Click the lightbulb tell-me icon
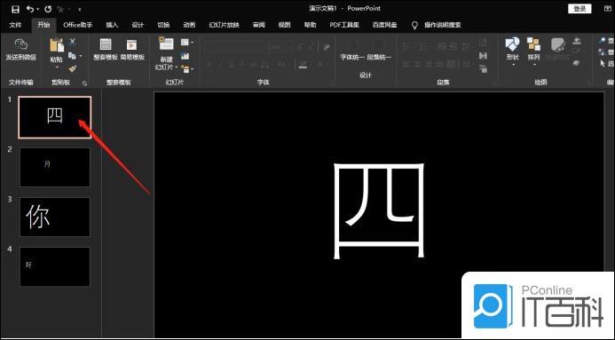 click(414, 25)
